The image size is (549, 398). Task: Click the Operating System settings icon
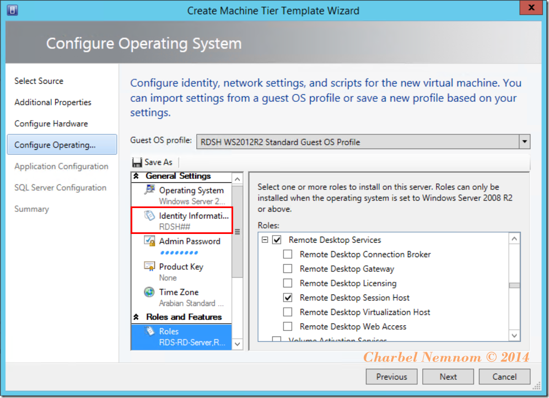[x=149, y=190]
